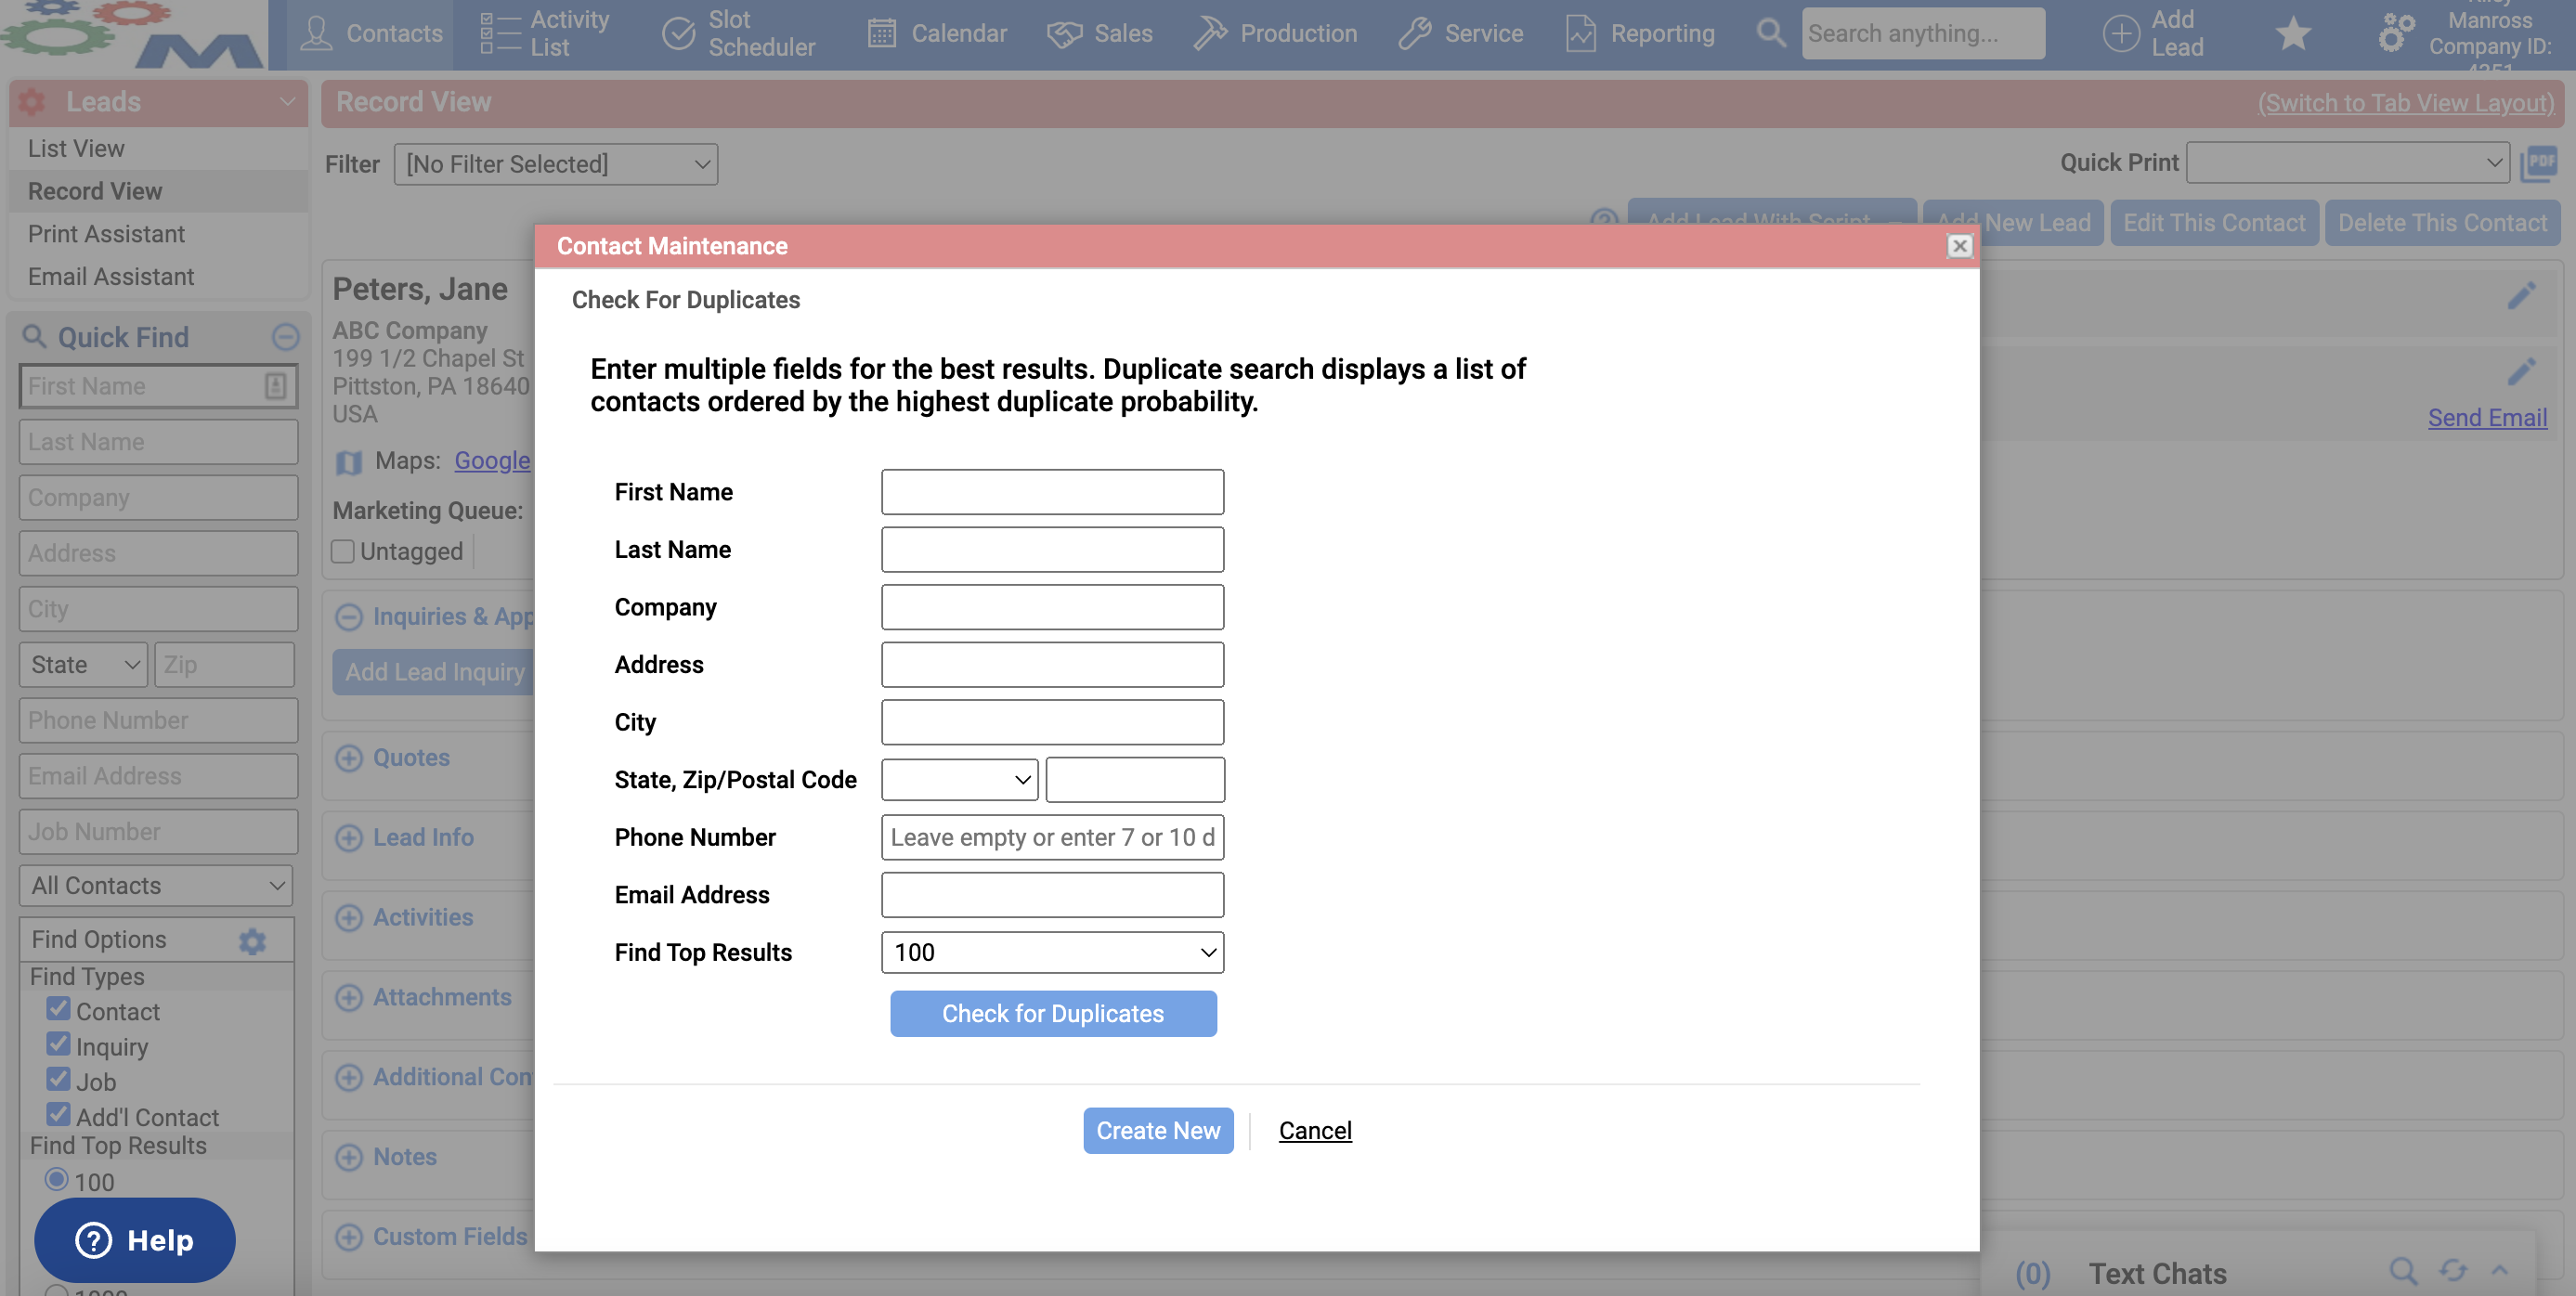This screenshot has height=1296, width=2576.
Task: Click the map icon beside Maps
Action: point(348,462)
